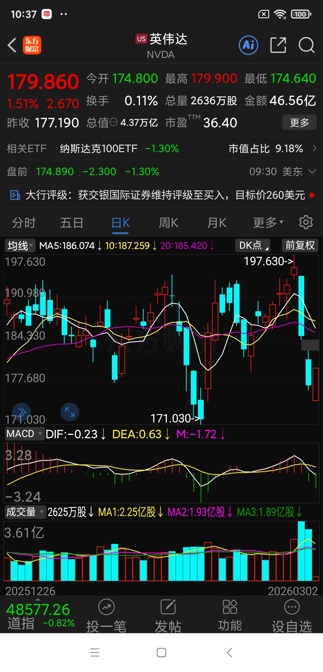The width and height of the screenshot is (323, 672).
Task: Tap Android recent-apps menu button
Action: point(95,652)
